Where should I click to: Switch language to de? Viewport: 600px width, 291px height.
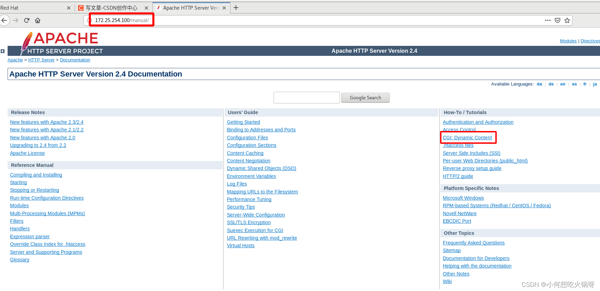point(551,84)
